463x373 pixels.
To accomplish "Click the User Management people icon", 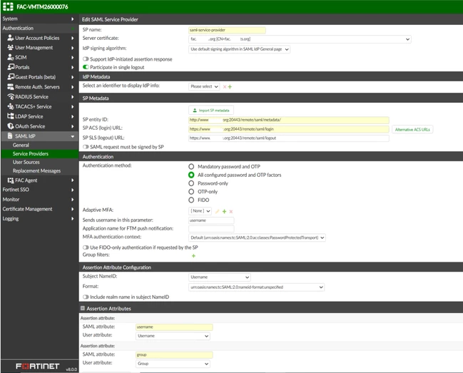I will 11,48.
